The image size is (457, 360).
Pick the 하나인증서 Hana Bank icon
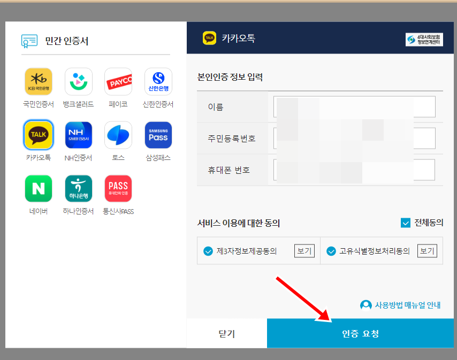(x=79, y=188)
